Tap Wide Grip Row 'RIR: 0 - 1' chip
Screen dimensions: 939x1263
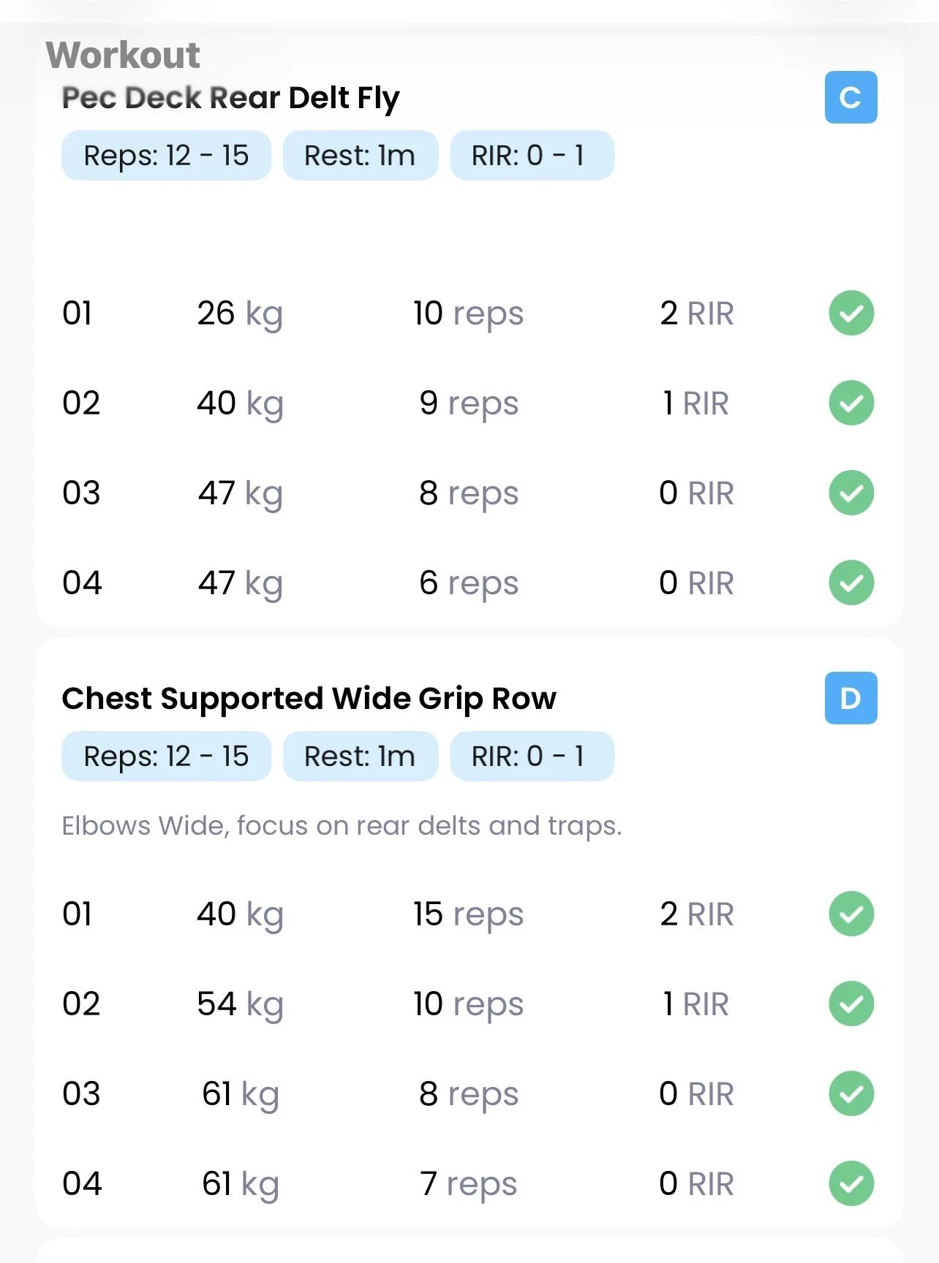coord(532,756)
